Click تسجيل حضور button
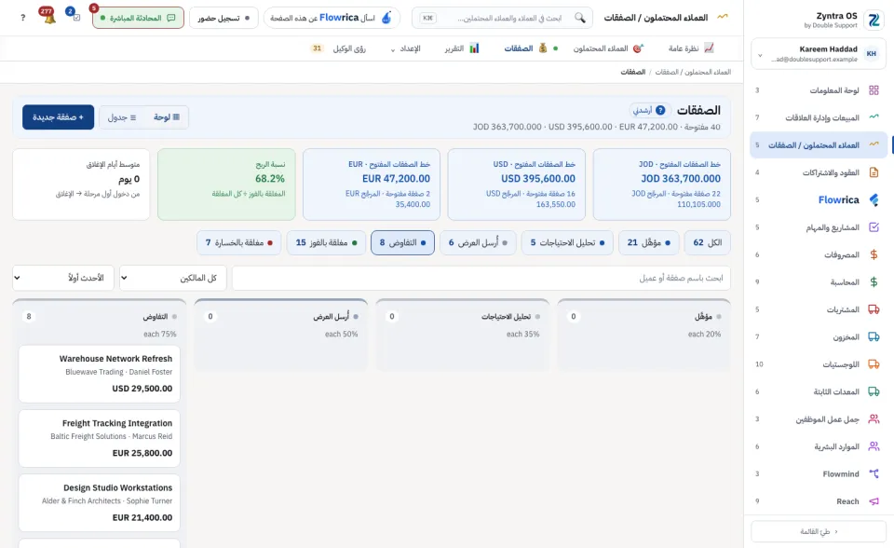 [x=223, y=18]
